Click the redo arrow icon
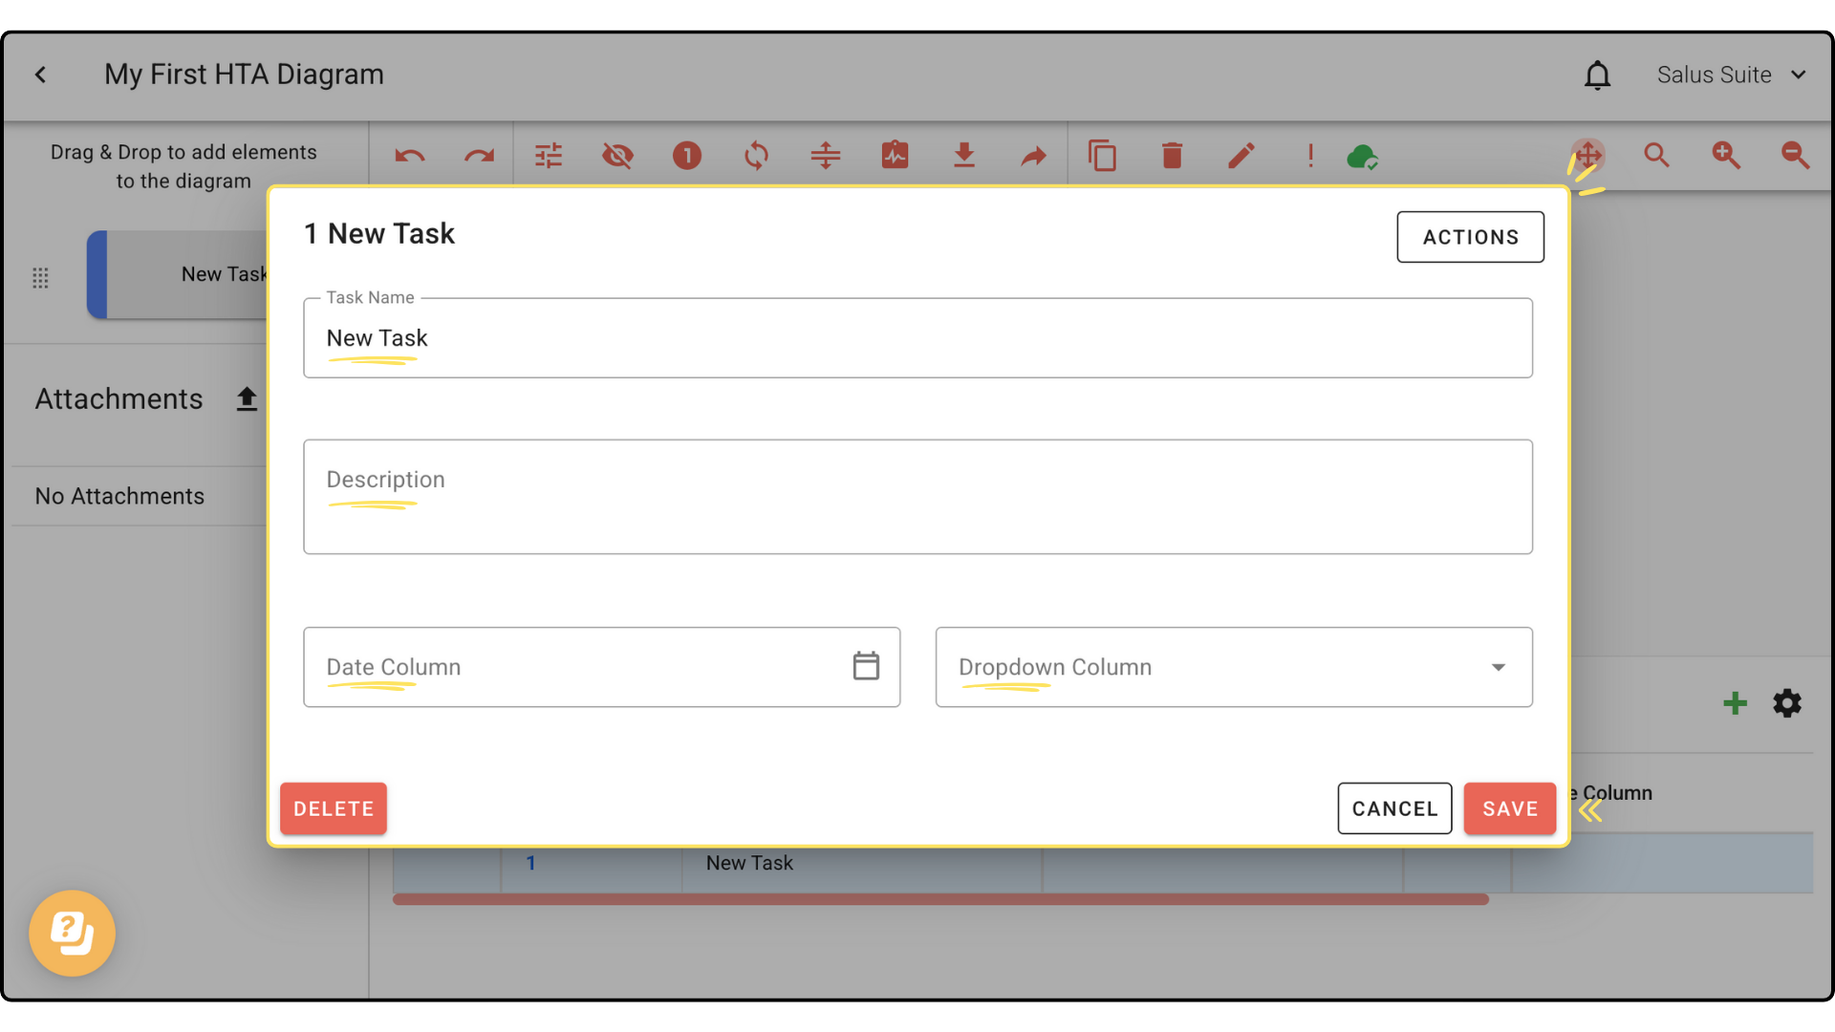Viewport: 1835px width, 1032px height. click(479, 156)
